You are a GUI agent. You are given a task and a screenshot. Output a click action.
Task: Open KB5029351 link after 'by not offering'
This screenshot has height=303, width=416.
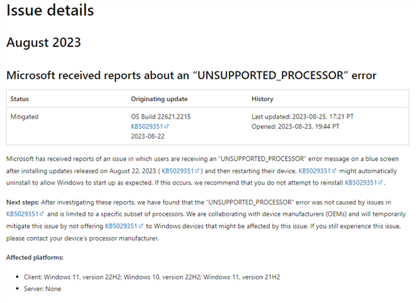(x=121, y=226)
